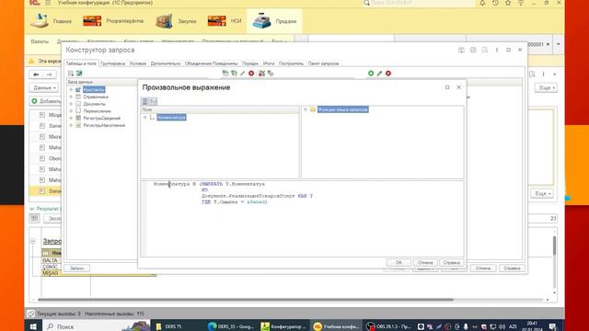Open main menu hamburger icon

(48, 3)
